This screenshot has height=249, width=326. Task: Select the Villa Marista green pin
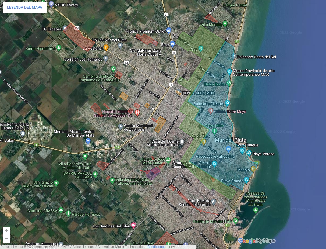pyautogui.click(x=225, y=24)
